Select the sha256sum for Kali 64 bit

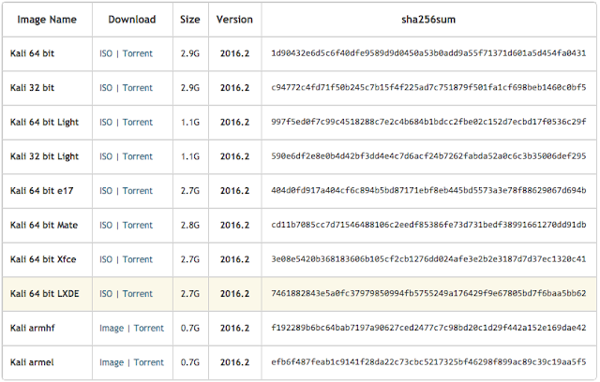(x=428, y=53)
